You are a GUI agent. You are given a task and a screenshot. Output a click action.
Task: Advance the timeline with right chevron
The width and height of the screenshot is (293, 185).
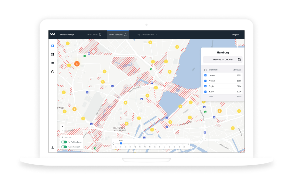coord(188,144)
